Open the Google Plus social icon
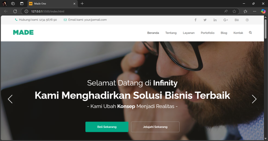 tap(225, 20)
